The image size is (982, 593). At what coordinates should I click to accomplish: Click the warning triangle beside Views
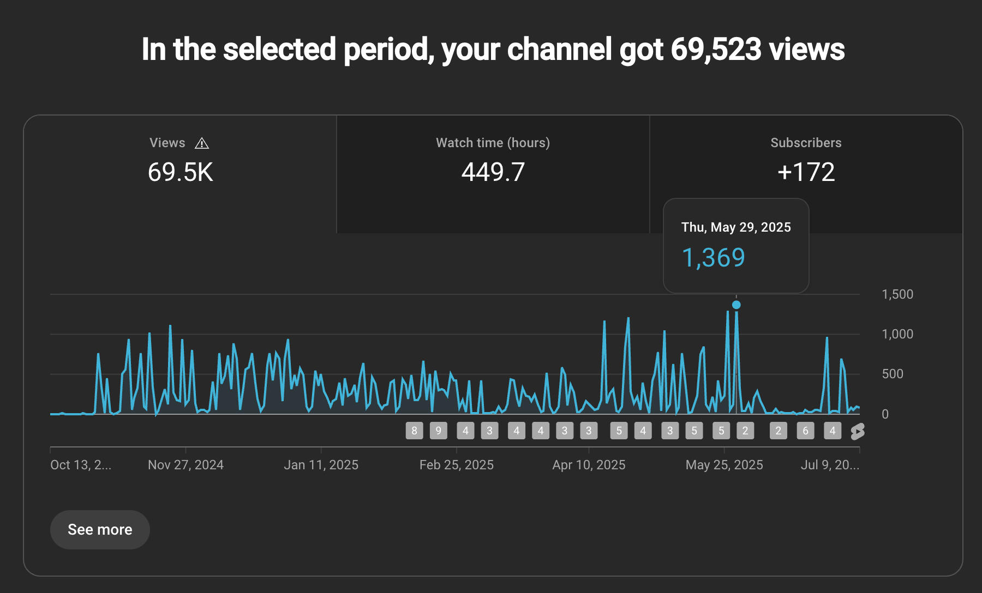click(x=202, y=143)
